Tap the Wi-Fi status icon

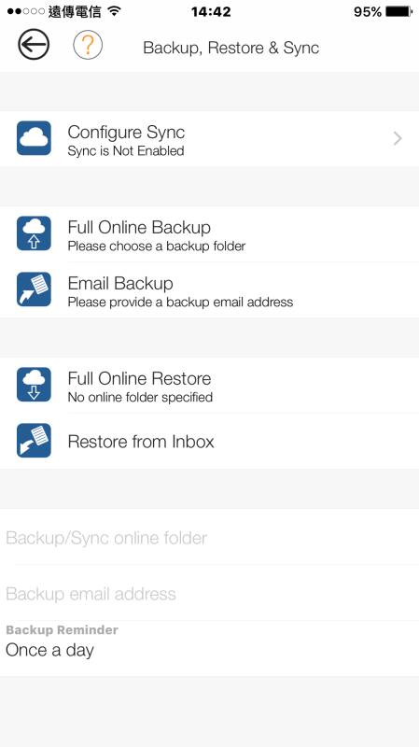114,11
